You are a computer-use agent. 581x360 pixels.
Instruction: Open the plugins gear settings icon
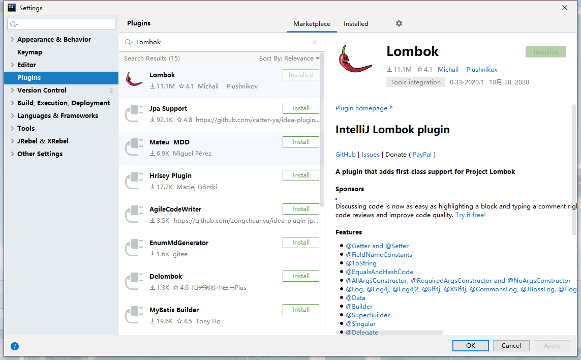pos(399,23)
